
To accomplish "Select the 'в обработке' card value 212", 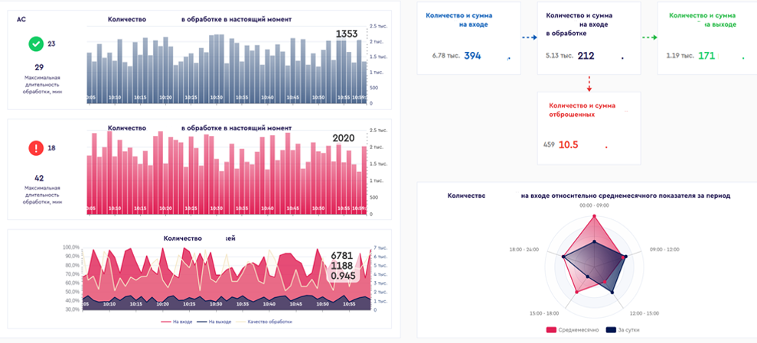I will (586, 56).
